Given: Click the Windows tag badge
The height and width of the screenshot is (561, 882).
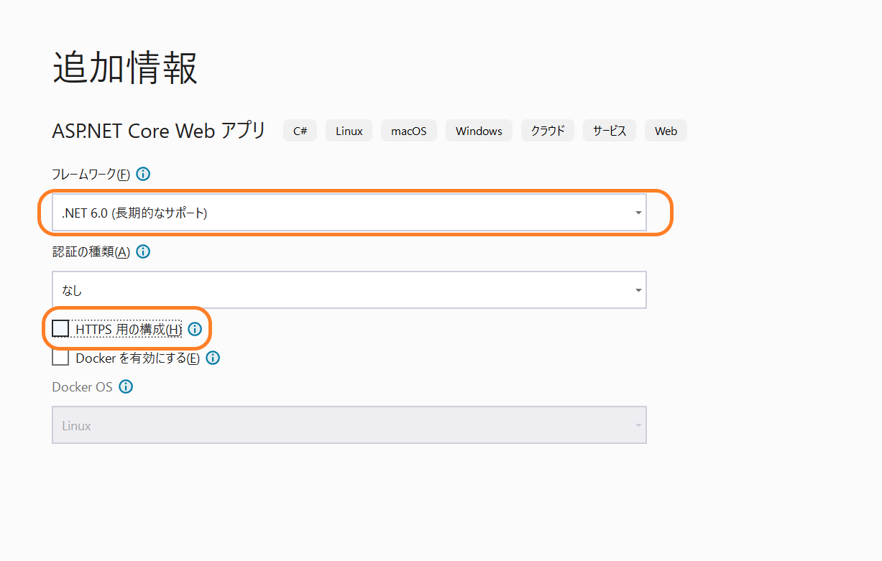Looking at the screenshot, I should (479, 131).
